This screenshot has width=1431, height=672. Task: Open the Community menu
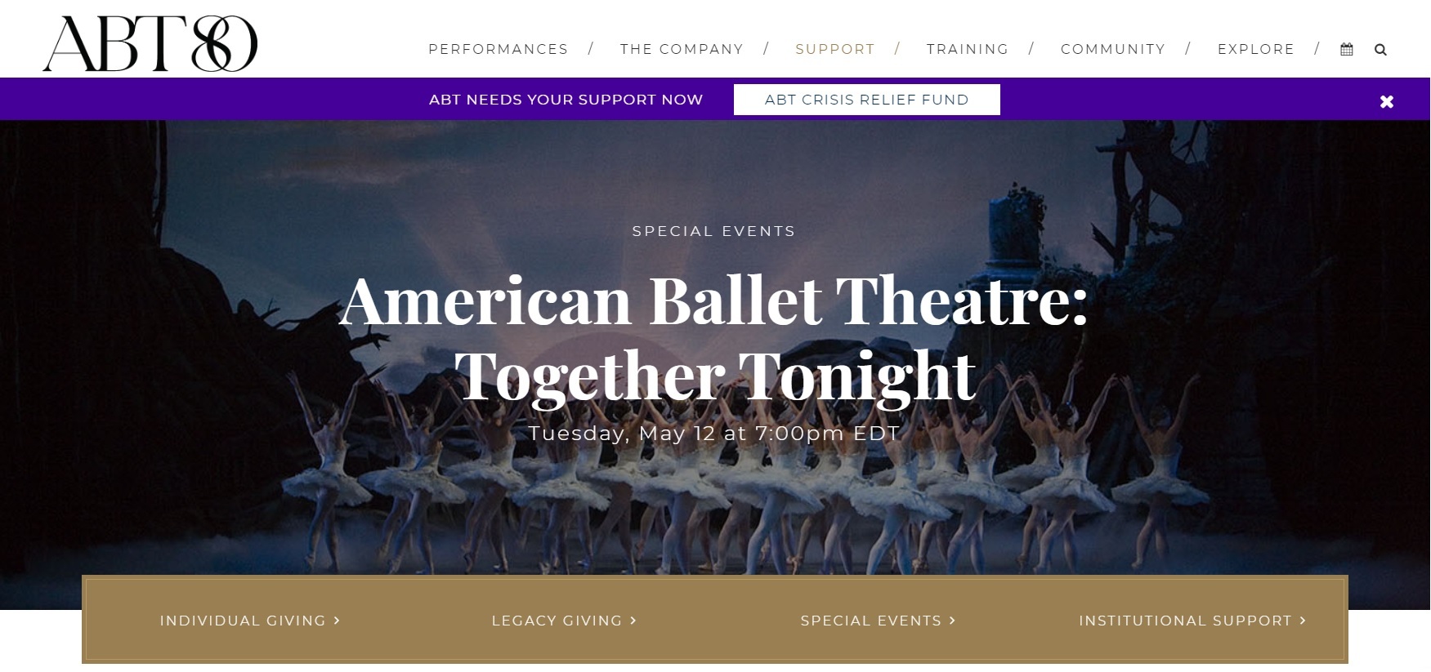[1112, 50]
